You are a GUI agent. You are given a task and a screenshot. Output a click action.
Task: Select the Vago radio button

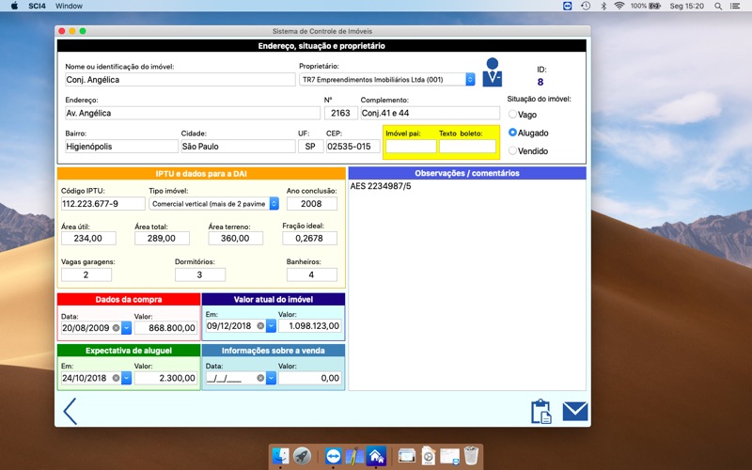pyautogui.click(x=512, y=114)
